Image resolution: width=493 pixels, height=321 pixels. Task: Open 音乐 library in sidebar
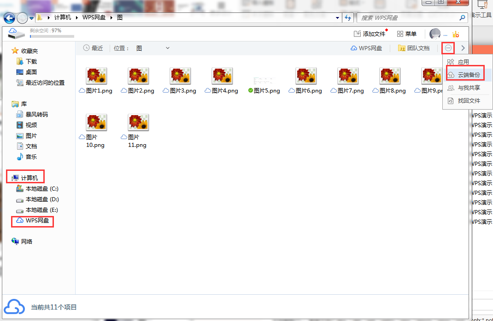tap(27, 157)
